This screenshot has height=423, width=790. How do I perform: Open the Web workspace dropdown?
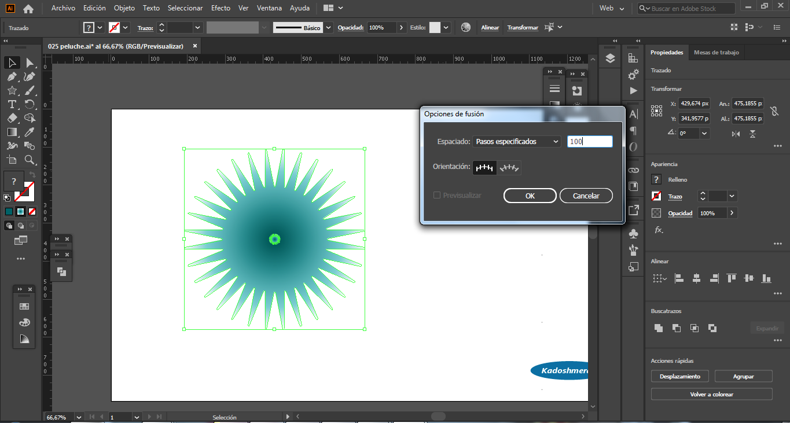tap(612, 9)
